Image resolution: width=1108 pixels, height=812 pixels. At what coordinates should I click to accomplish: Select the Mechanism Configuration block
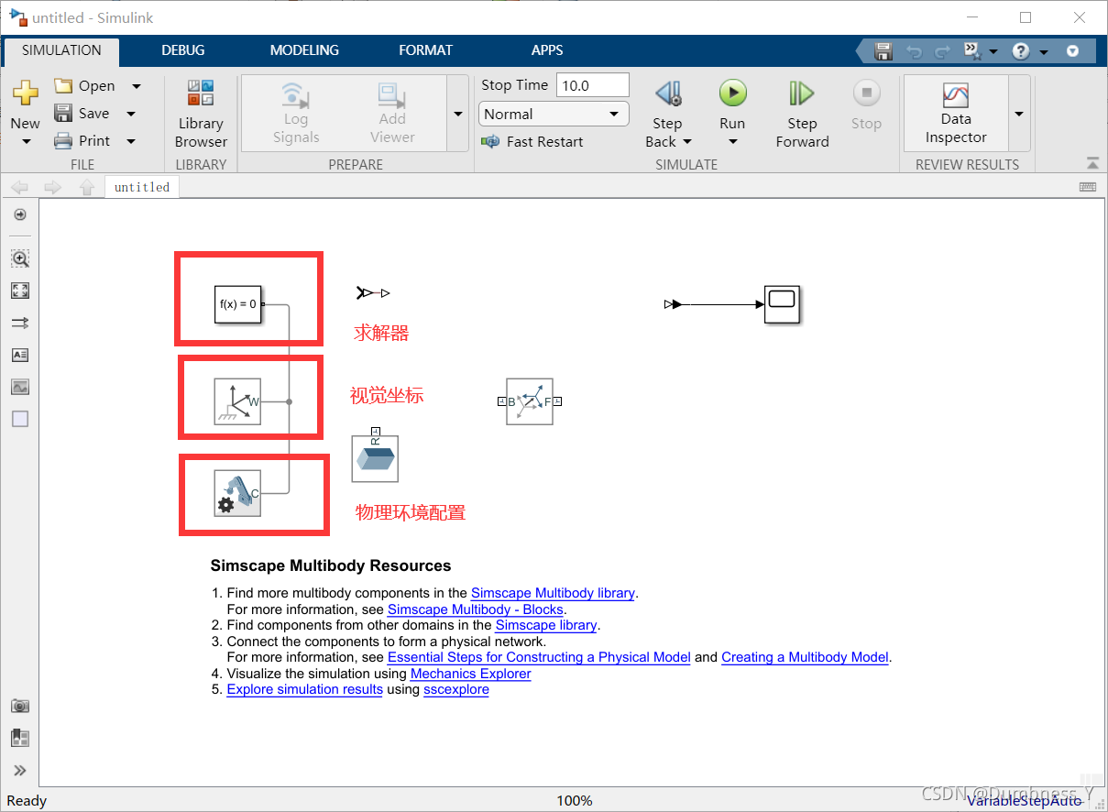238,493
